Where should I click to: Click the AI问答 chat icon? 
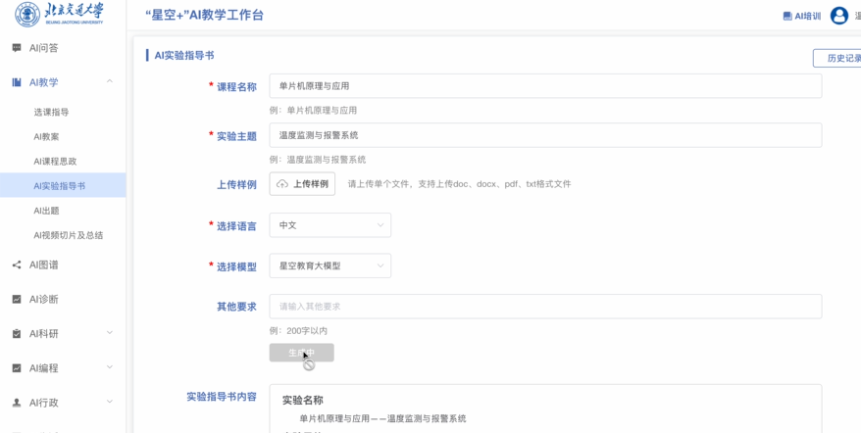click(17, 48)
